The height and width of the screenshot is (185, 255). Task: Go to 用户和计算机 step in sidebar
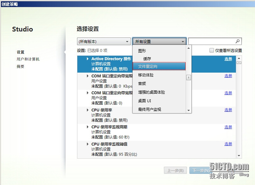pyautogui.click(x=28, y=59)
